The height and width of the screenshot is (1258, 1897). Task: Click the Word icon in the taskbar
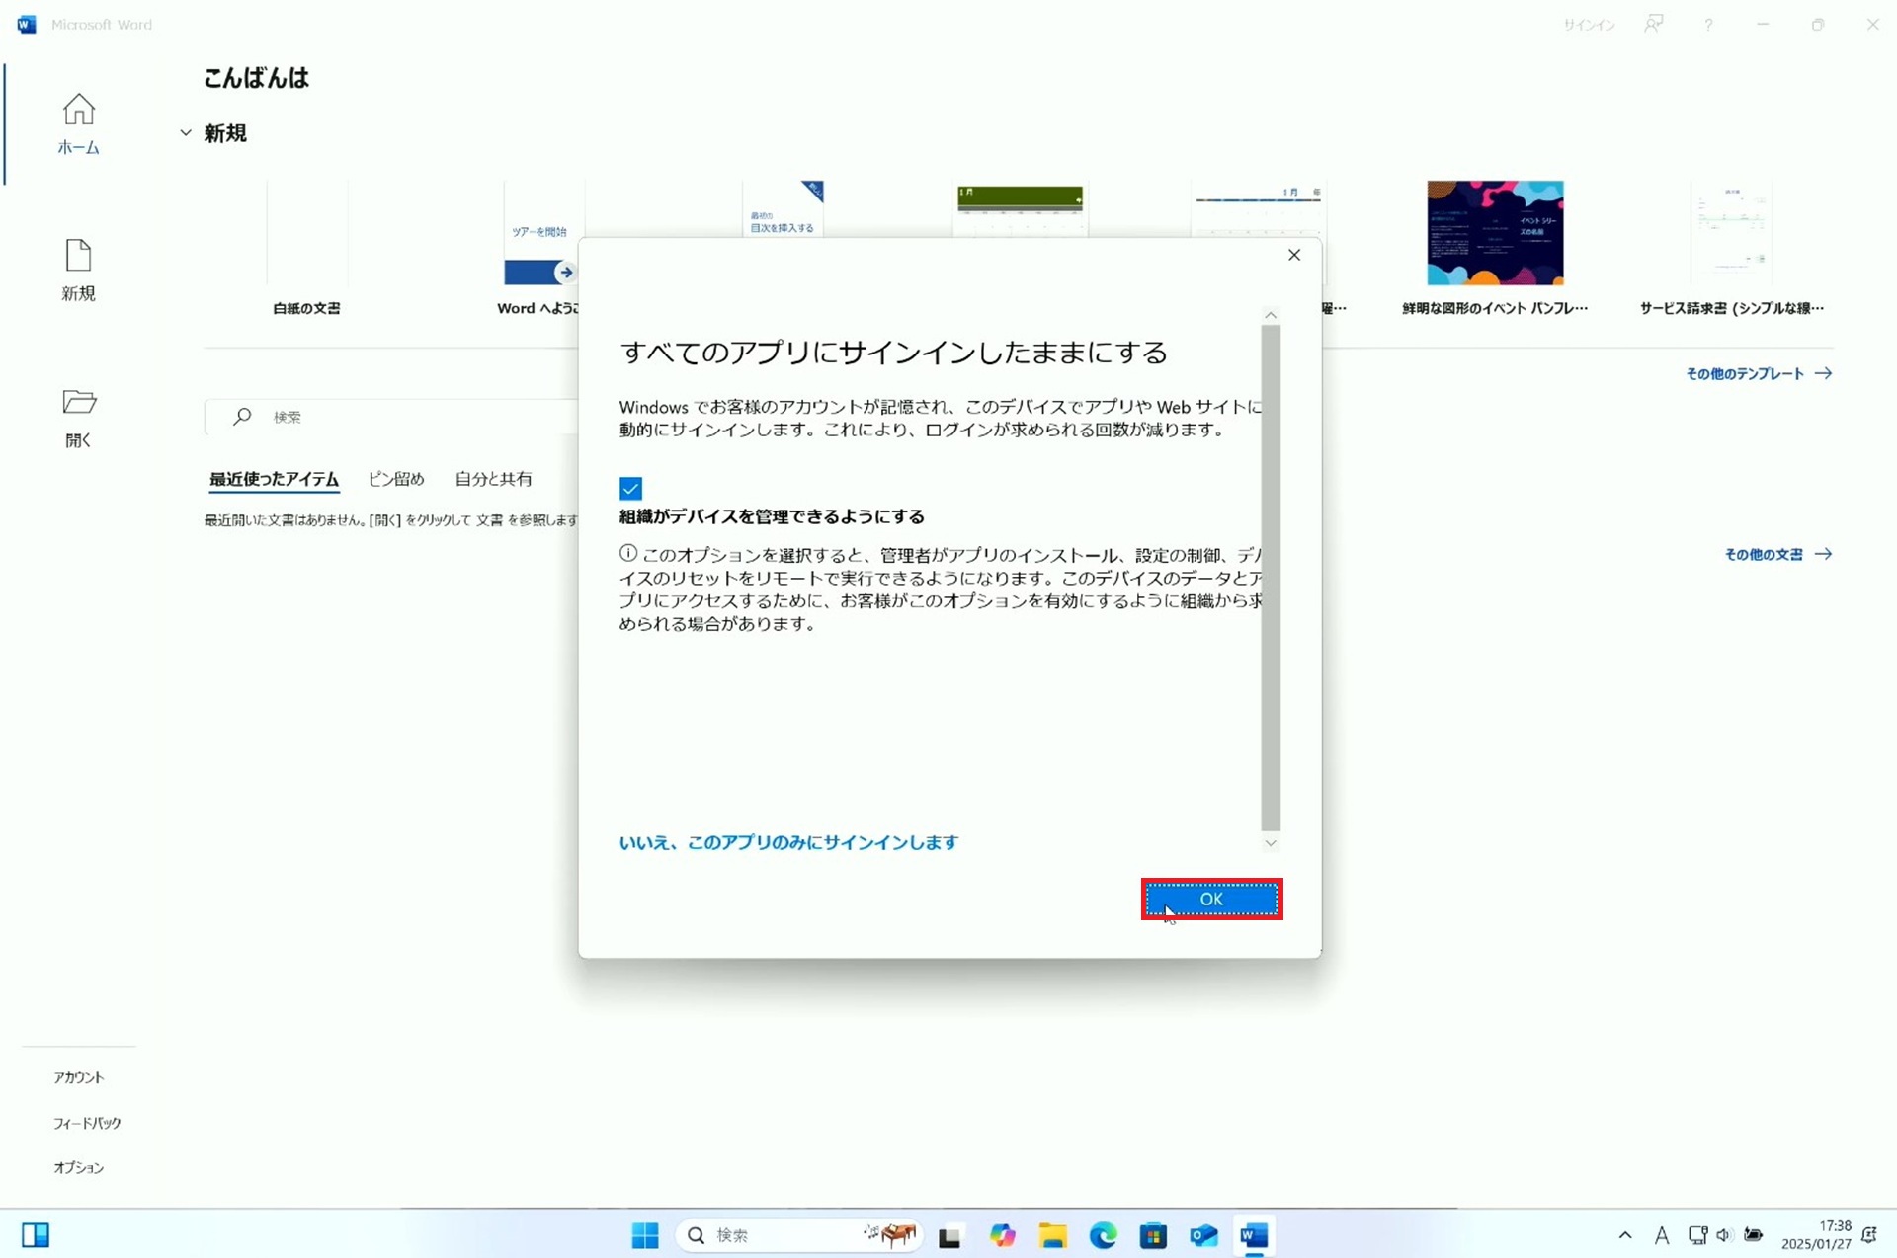(1254, 1235)
